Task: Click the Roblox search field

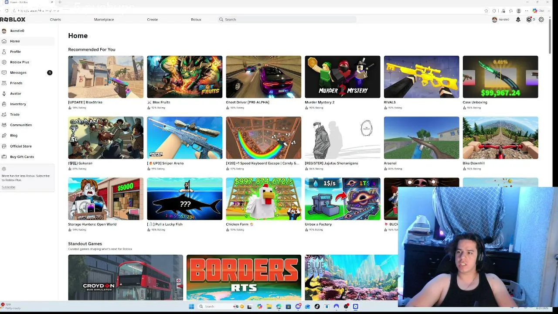Action: click(287, 20)
